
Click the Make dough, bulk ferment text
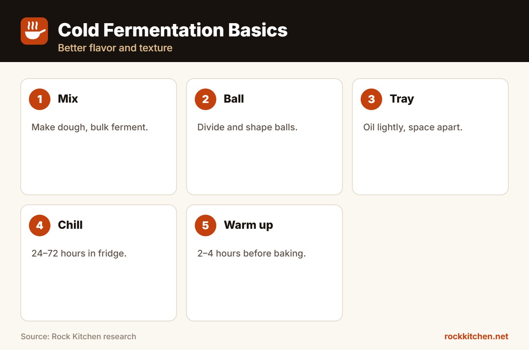(90, 127)
